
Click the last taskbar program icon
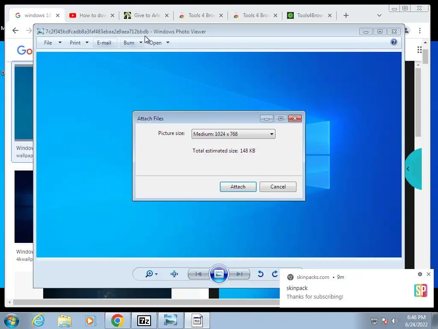(197, 320)
